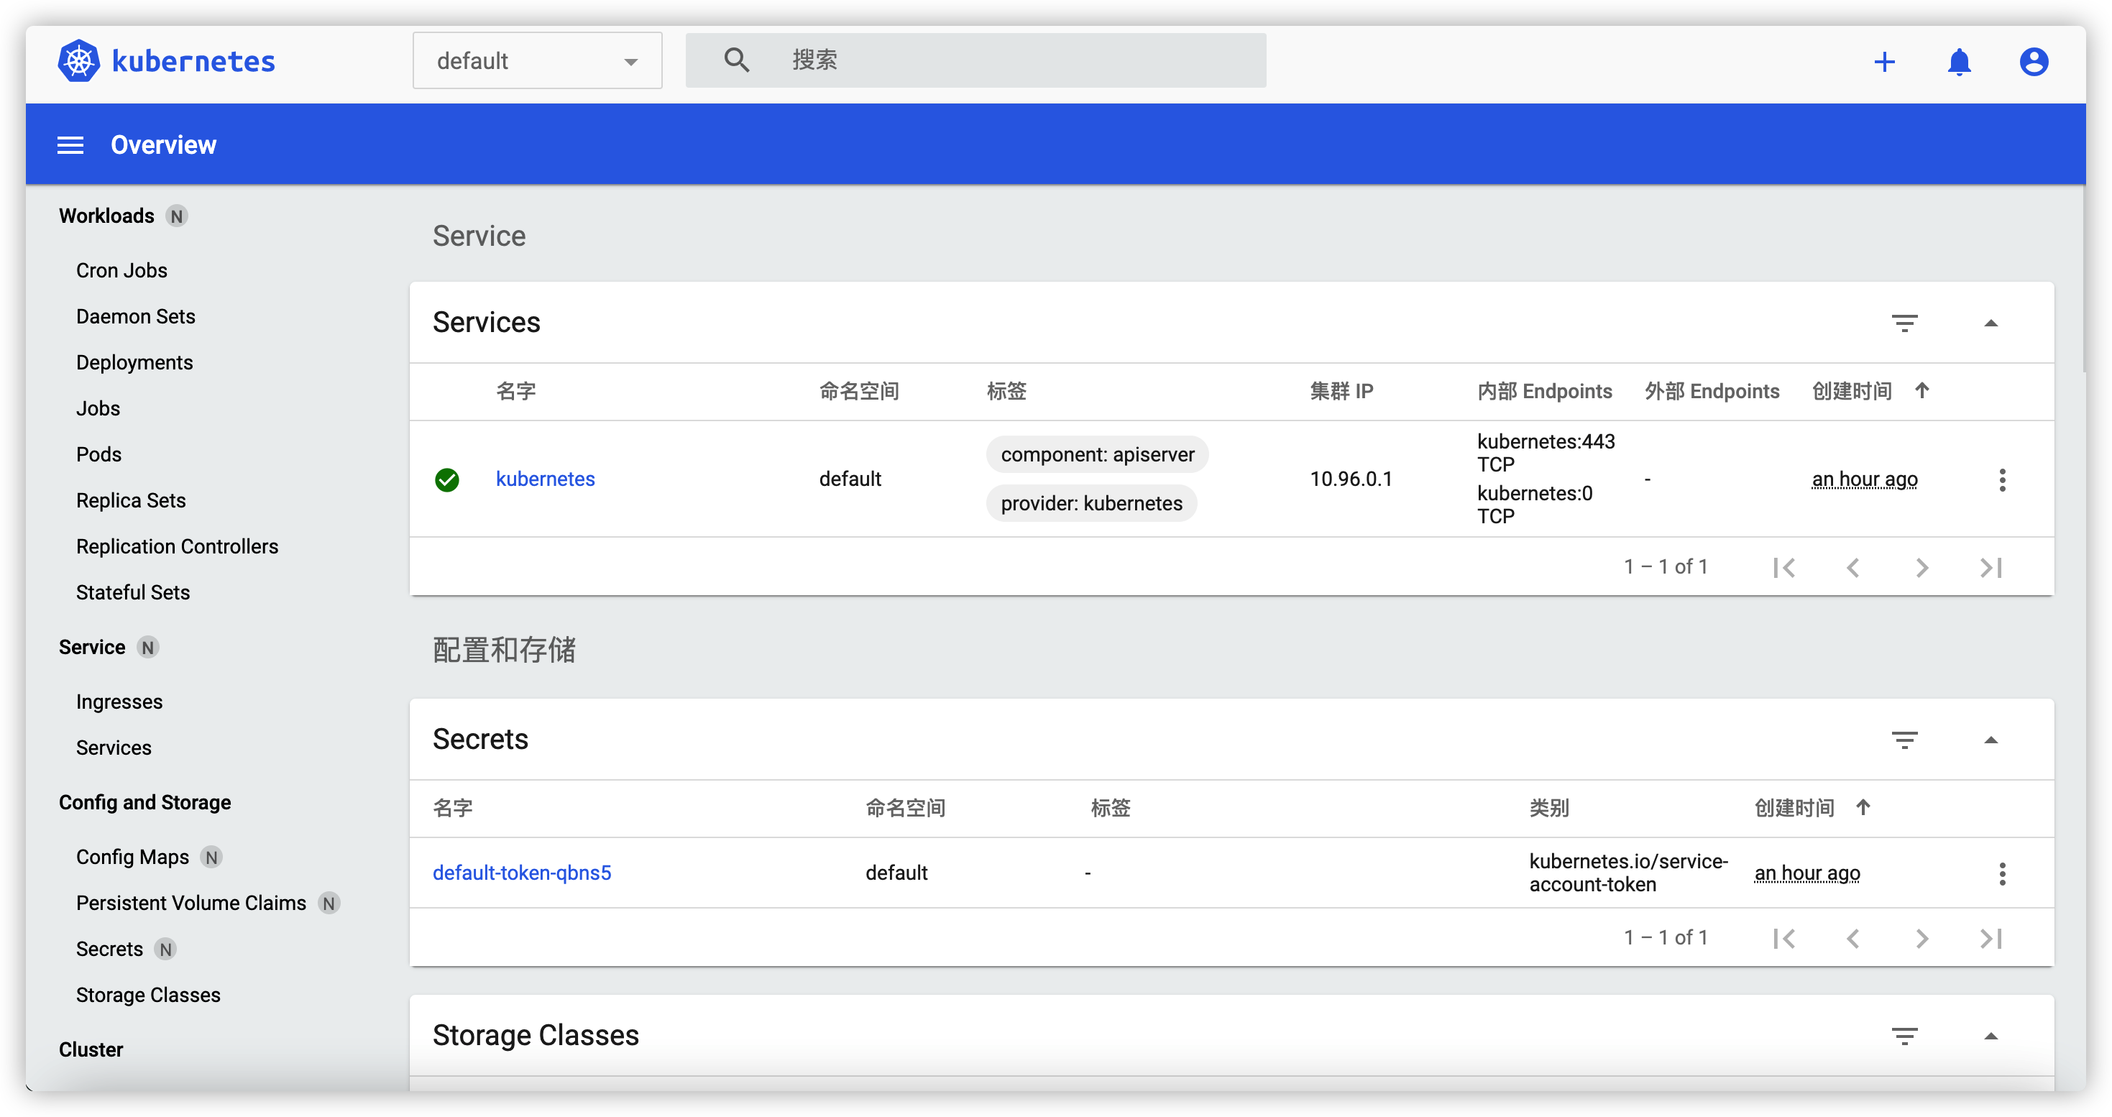Sort Services by creation time arrow
The image size is (2112, 1117).
[x=1922, y=390]
